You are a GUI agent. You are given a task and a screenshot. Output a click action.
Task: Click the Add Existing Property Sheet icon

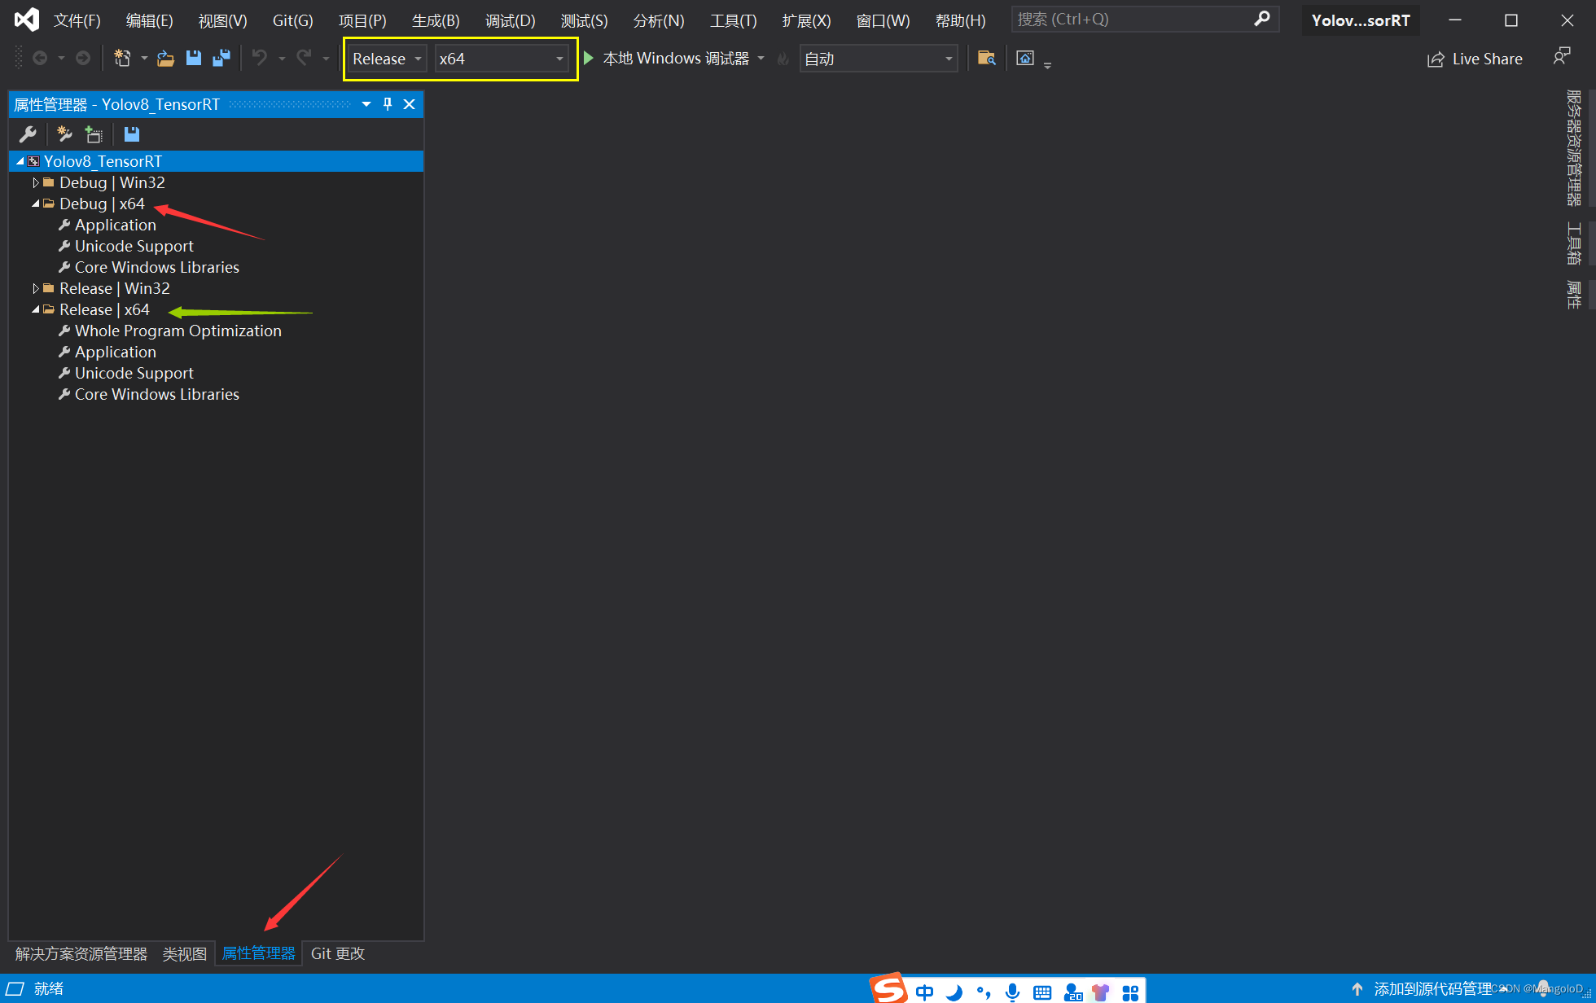(94, 134)
